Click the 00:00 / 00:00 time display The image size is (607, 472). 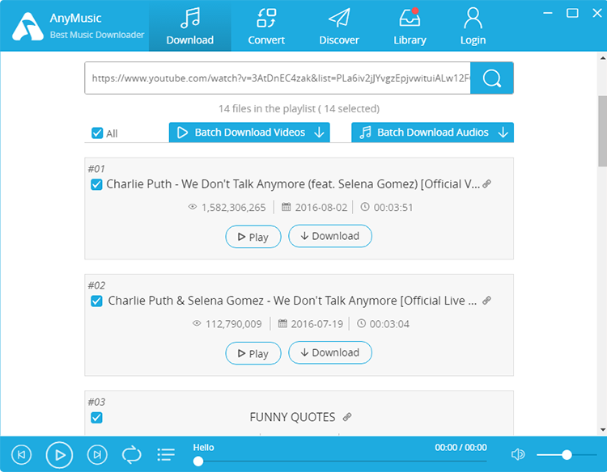coord(461,447)
